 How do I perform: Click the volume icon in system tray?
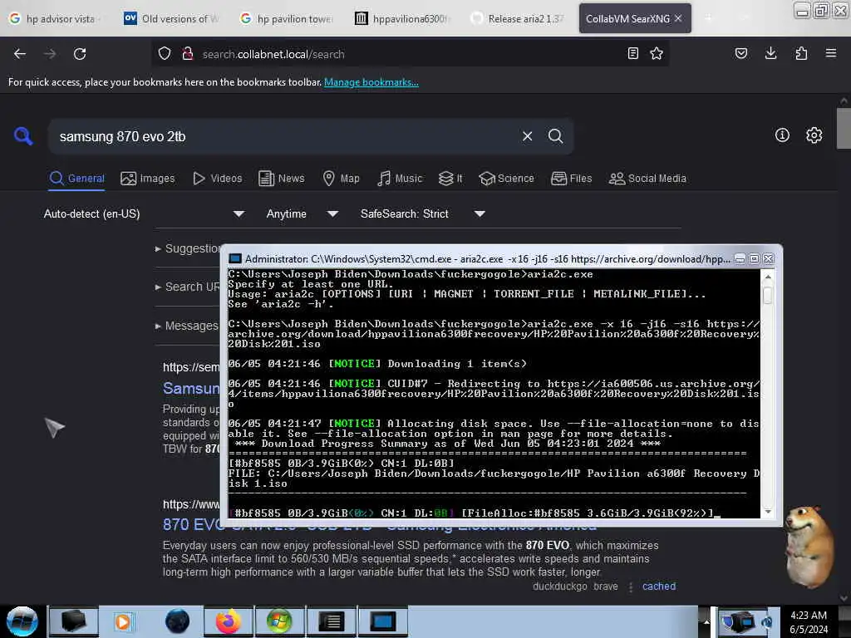[767, 622]
